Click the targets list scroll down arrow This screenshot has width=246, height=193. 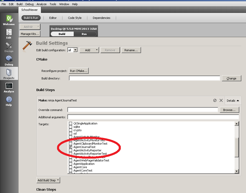click(237, 171)
